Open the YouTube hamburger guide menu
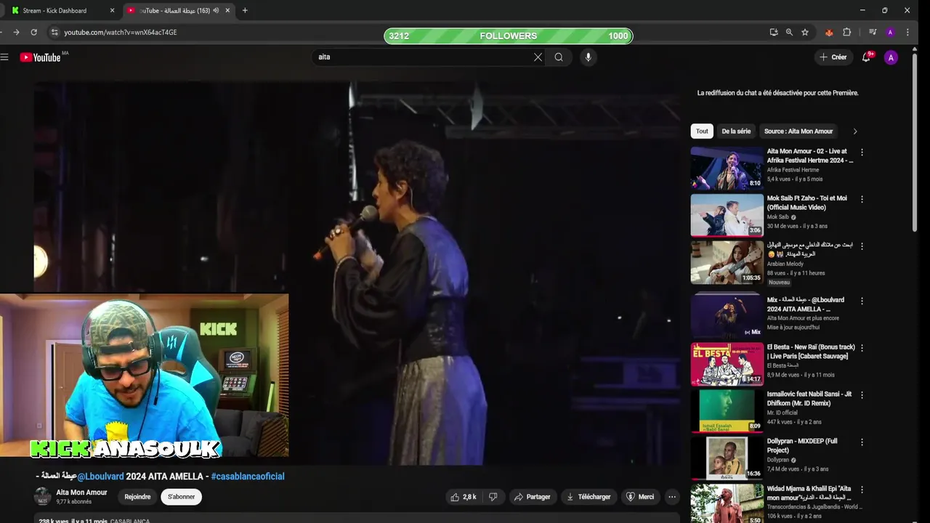Screen dimensions: 930x523 4,57
